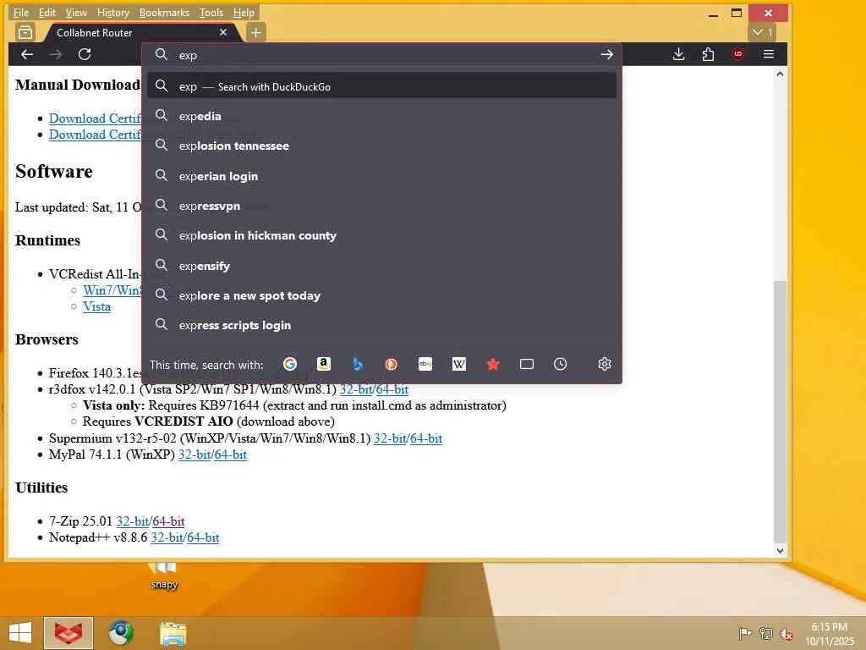The image size is (866, 650).
Task: Search with DuckDuckGo one-off engine icon
Action: [x=391, y=364]
